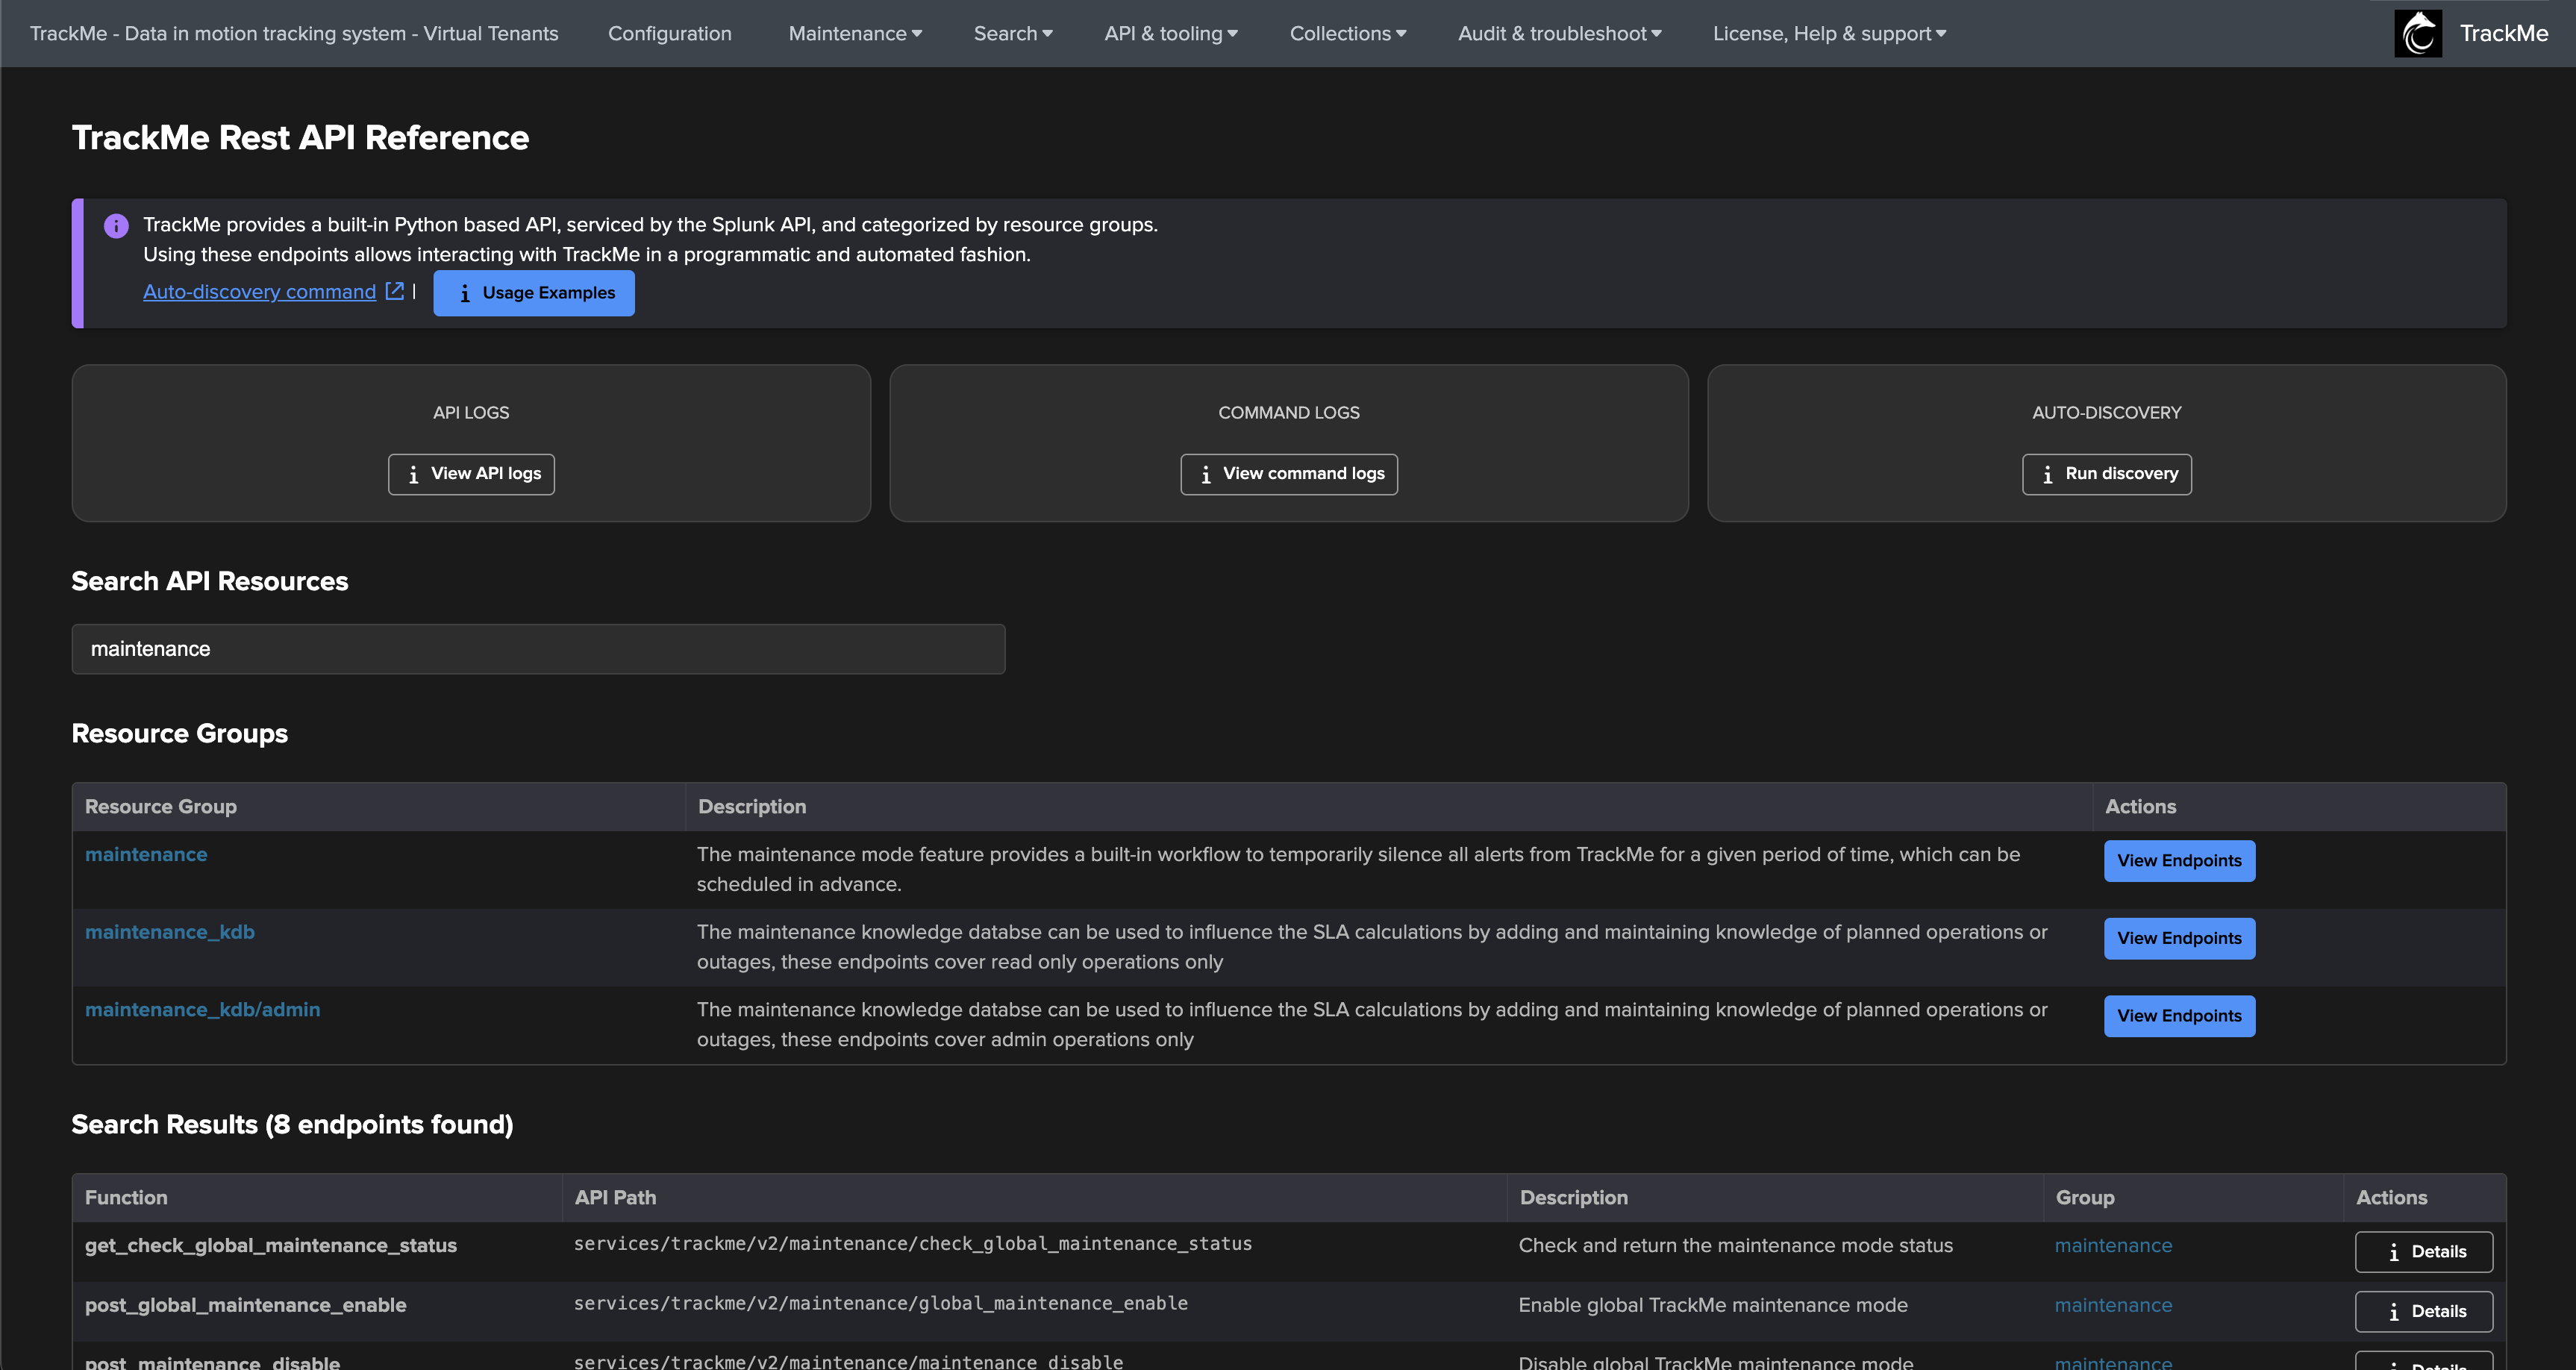2576x1370 pixels.
Task: Click info icon on View API logs
Action: click(413, 474)
